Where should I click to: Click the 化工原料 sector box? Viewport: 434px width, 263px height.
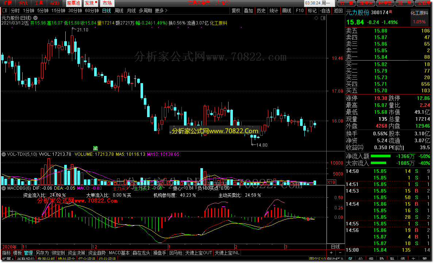pos(419,17)
